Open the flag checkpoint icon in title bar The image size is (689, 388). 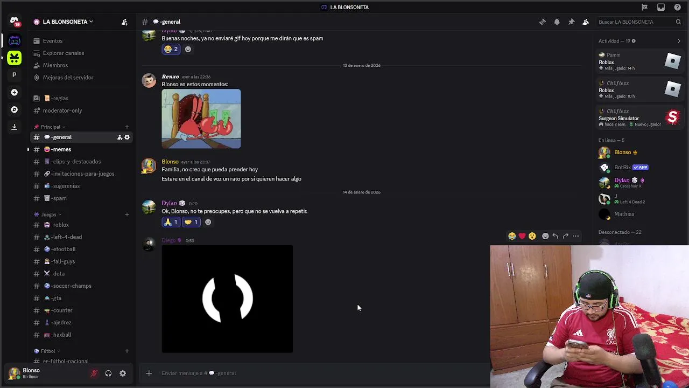point(644,7)
